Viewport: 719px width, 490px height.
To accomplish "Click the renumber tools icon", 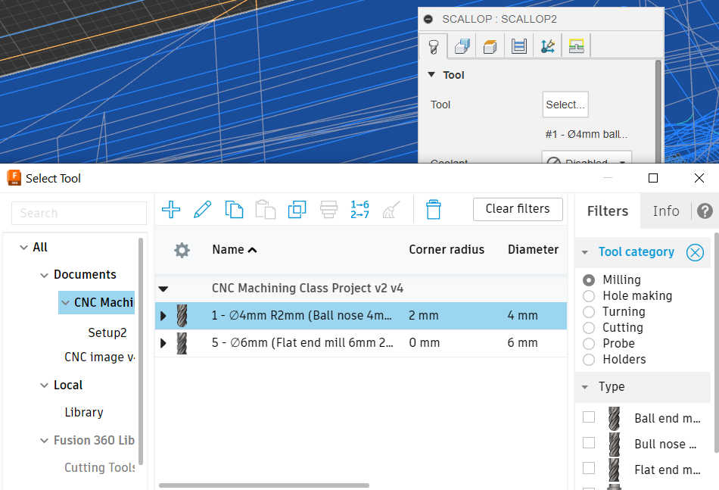I will (x=359, y=210).
